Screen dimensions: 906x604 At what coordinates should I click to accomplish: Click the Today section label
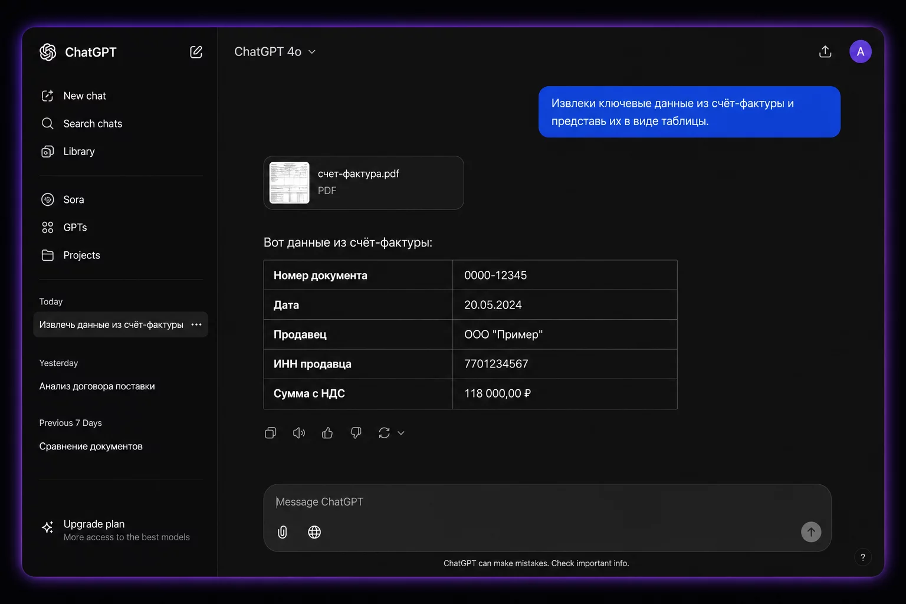coord(51,301)
